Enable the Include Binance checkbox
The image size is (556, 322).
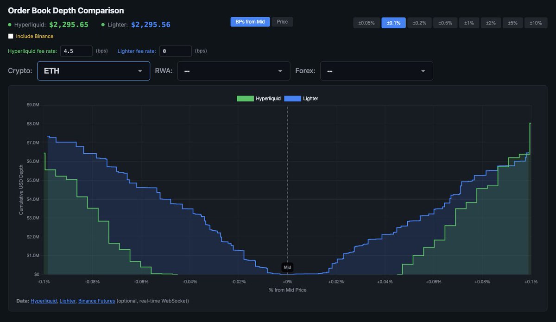tap(11, 36)
